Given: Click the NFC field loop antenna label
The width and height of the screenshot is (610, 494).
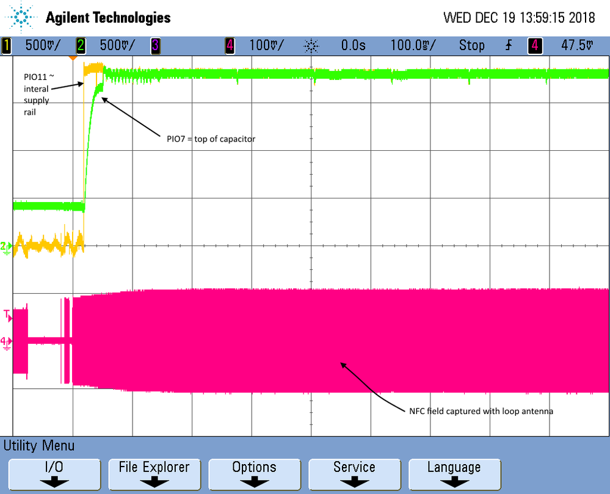Looking at the screenshot, I should point(481,411).
